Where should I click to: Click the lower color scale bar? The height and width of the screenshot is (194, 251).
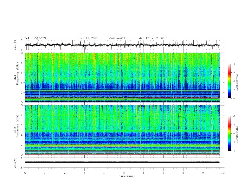[229, 133]
